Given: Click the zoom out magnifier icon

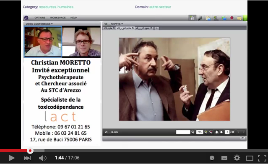Looking at the screenshot, I should point(211,132).
